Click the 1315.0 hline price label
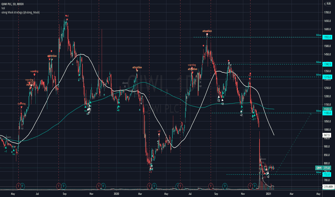 coord(327,77)
